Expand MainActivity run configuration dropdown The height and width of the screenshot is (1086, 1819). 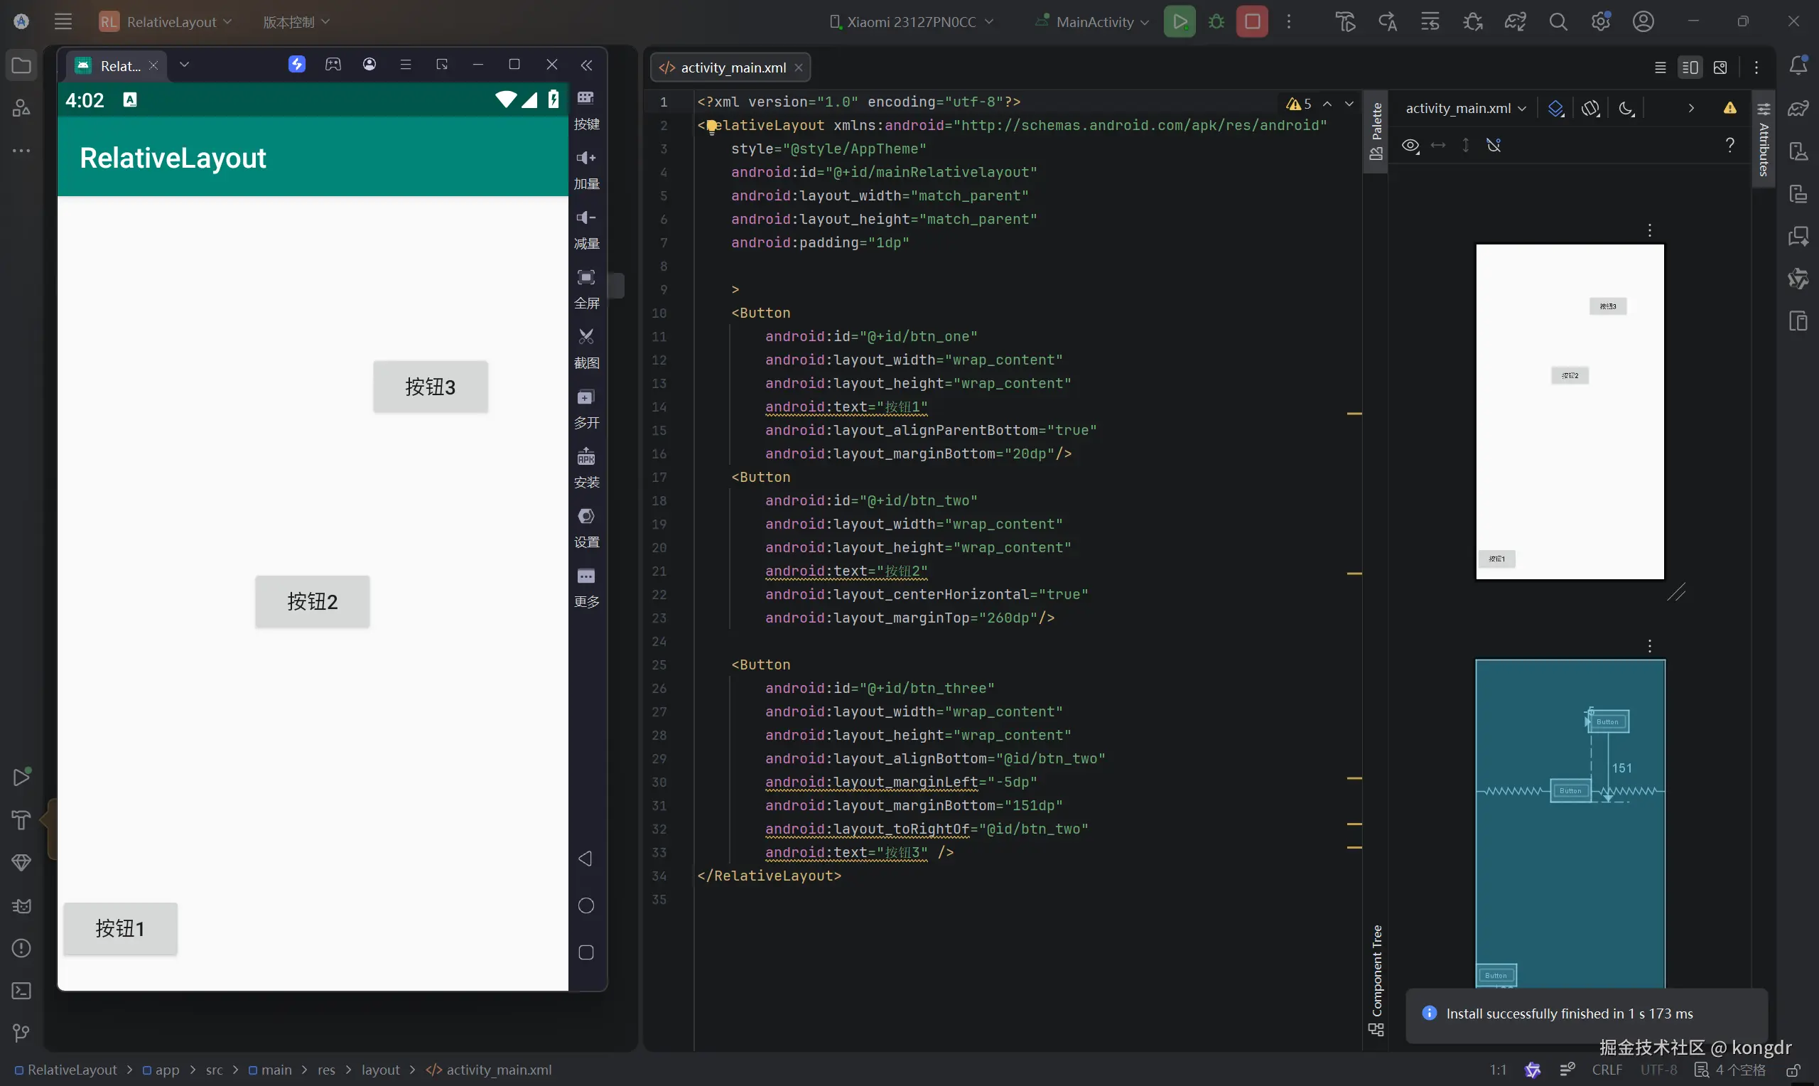tap(1094, 22)
